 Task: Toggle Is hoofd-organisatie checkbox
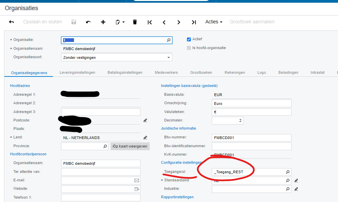(189, 48)
